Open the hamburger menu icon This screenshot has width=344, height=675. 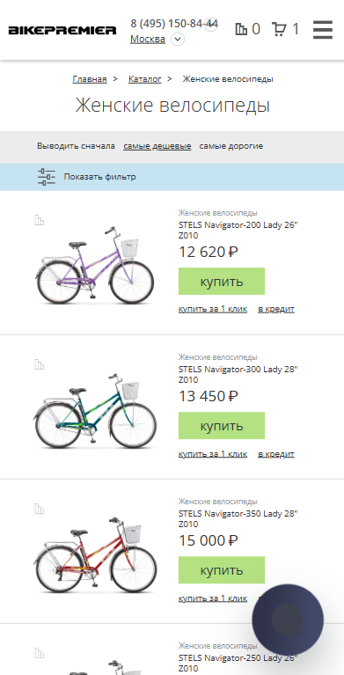(x=323, y=30)
